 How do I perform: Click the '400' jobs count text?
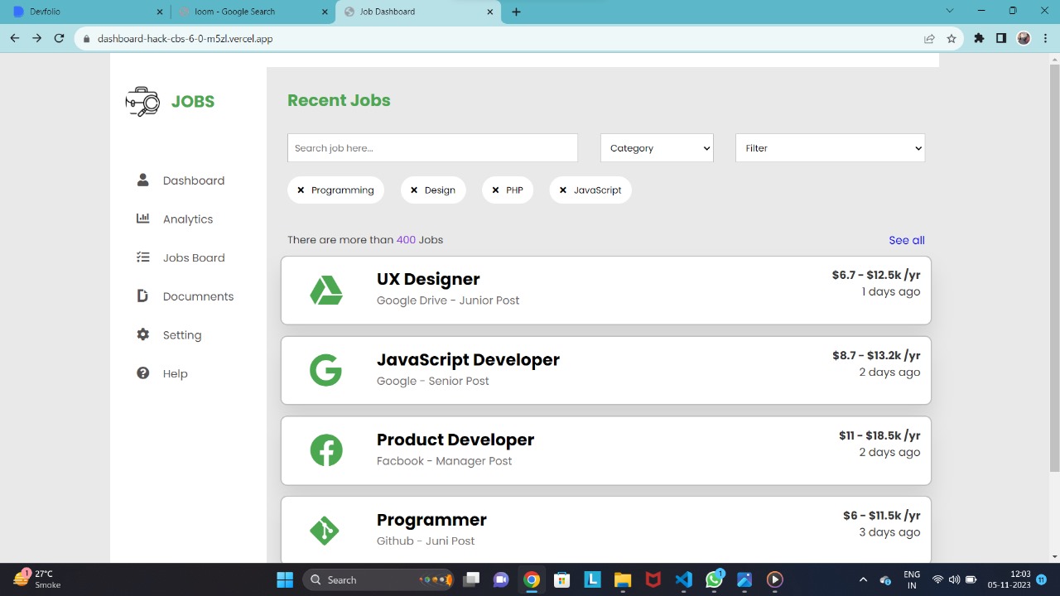tap(406, 240)
